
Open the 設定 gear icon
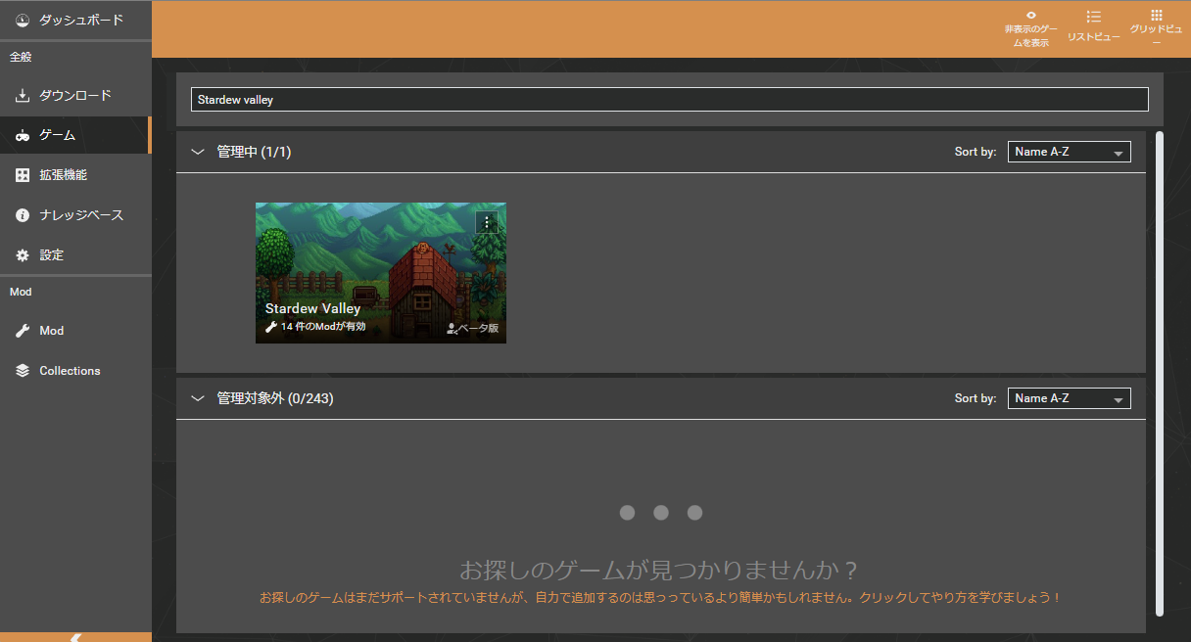[21, 253]
